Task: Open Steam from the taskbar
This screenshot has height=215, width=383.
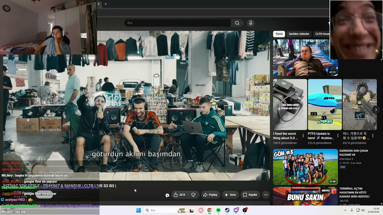Action: pyautogui.click(x=227, y=210)
